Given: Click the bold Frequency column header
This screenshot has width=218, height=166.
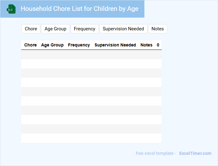Looking at the screenshot, I should (x=79, y=45).
